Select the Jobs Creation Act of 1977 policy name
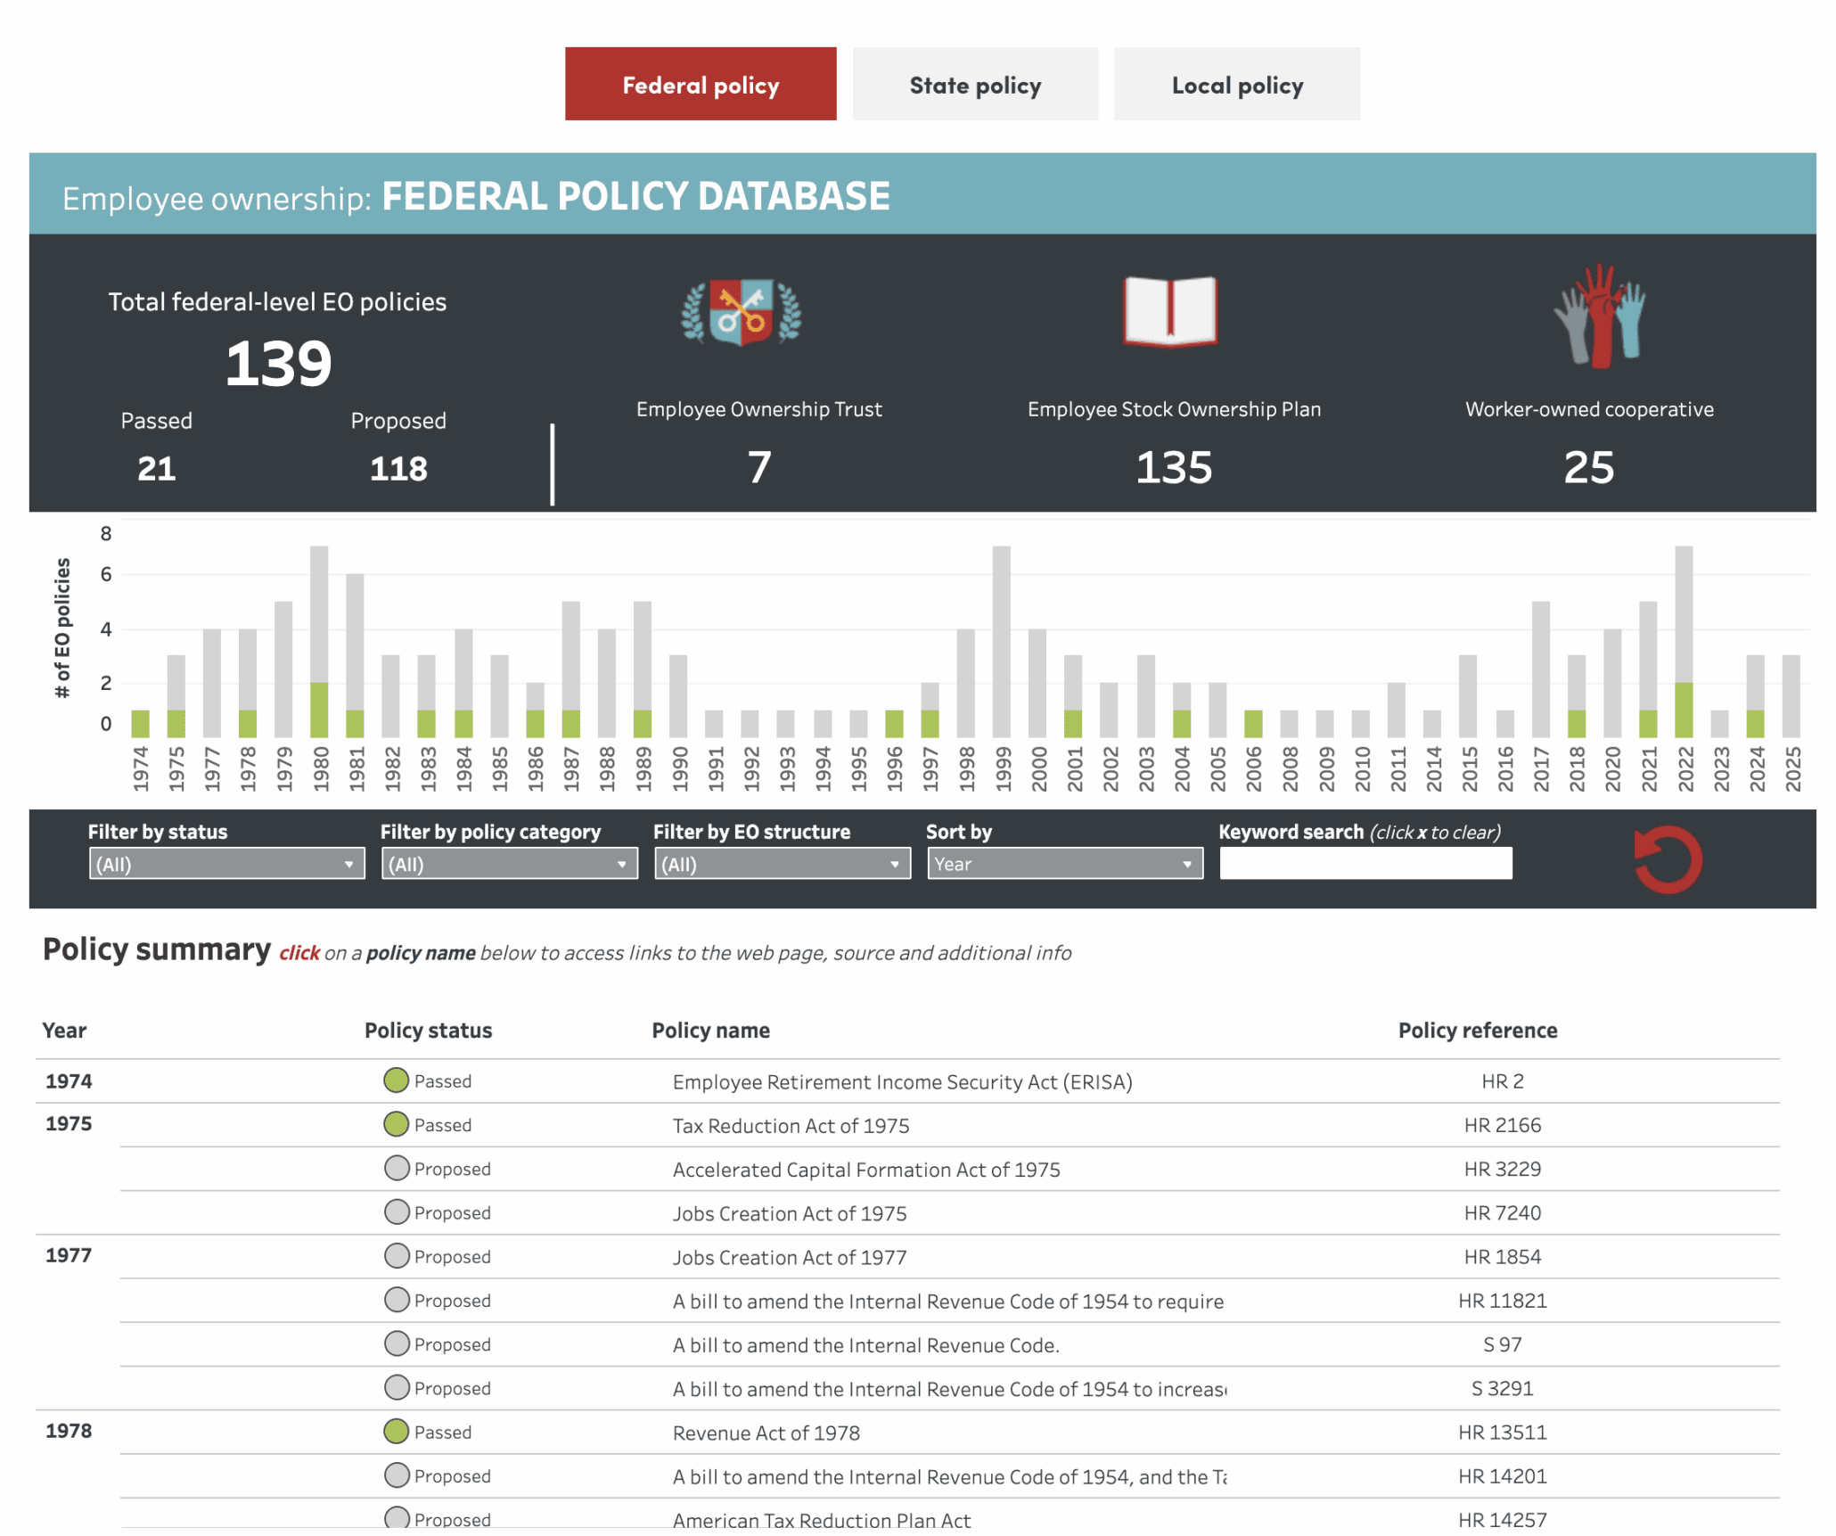Viewport: 1836px width, 1536px height. [788, 1257]
